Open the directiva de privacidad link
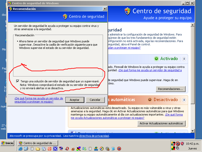Screen dimensions: 202x152 point(94,136)
